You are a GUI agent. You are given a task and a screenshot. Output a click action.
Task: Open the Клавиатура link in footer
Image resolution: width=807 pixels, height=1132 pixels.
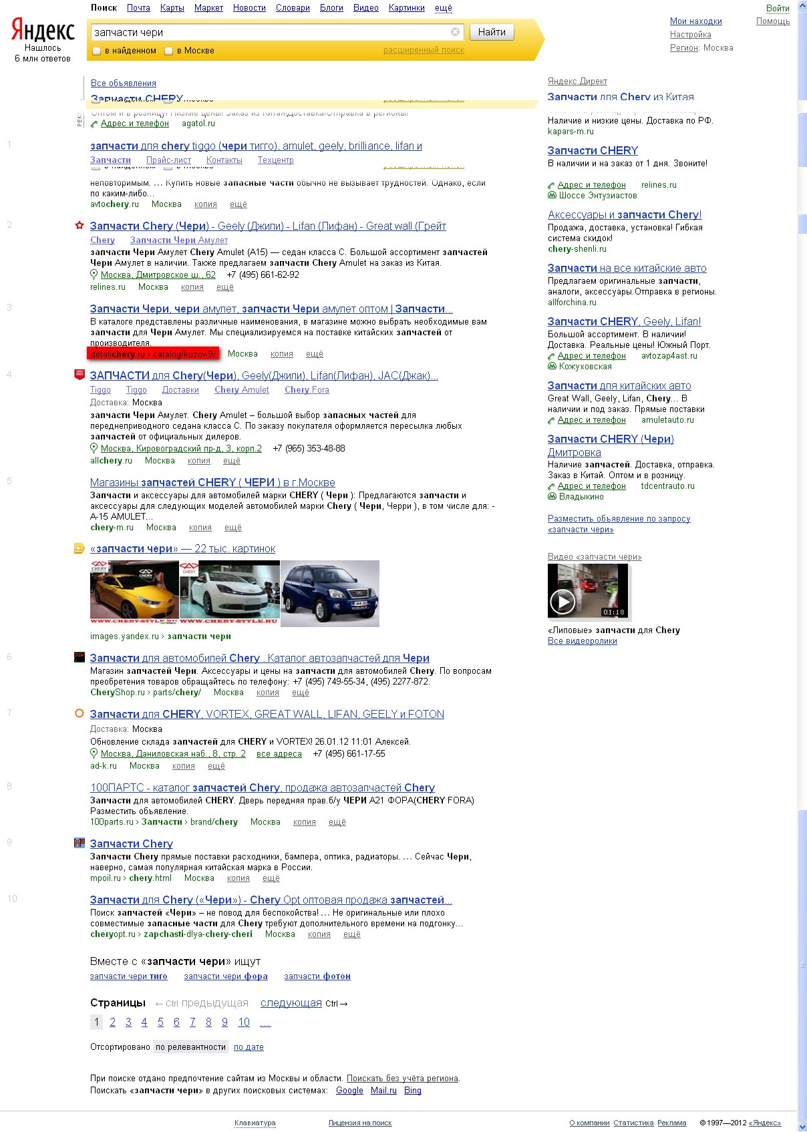tap(255, 1123)
